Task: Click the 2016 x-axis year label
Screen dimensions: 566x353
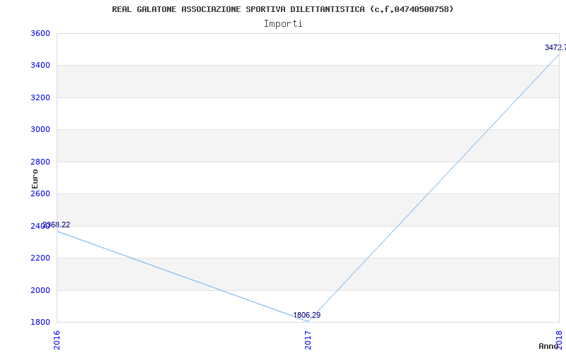Action: click(x=57, y=340)
